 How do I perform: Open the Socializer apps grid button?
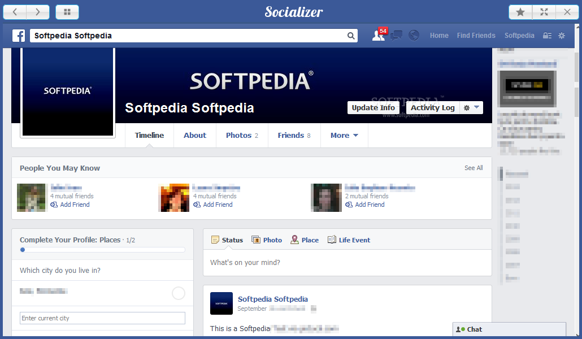point(67,12)
